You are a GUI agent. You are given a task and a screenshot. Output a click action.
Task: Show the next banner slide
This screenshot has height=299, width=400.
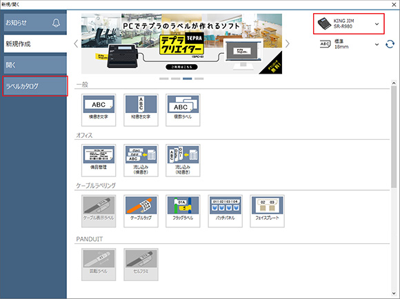288,44
